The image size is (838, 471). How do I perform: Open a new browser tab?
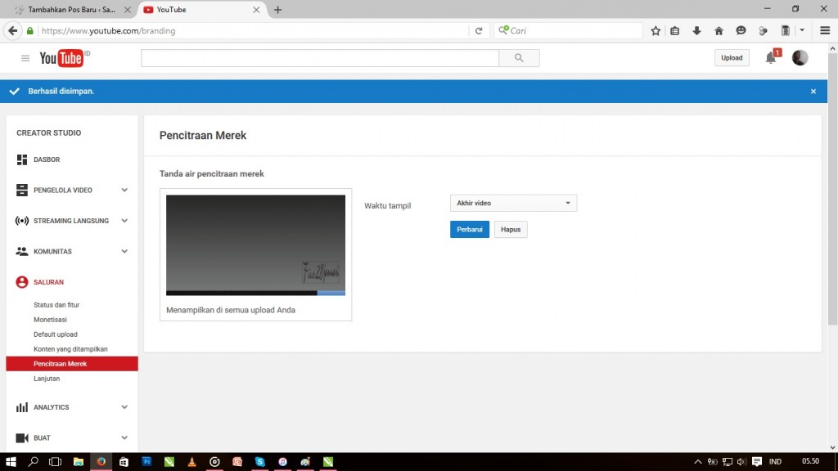pos(278,10)
